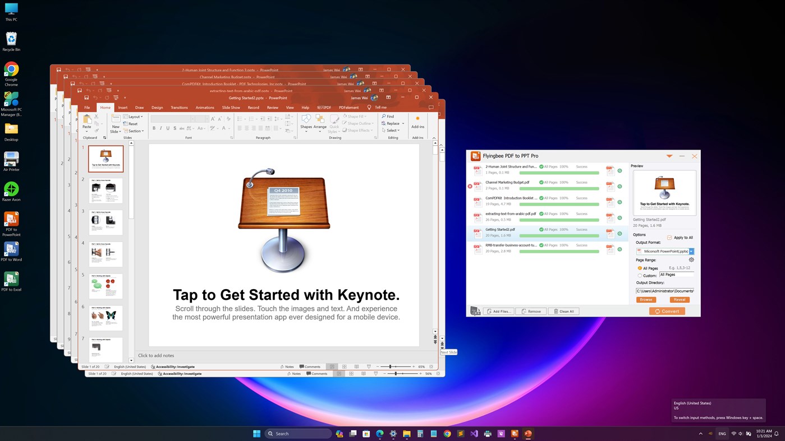Click the orange Convert button

coord(667,311)
